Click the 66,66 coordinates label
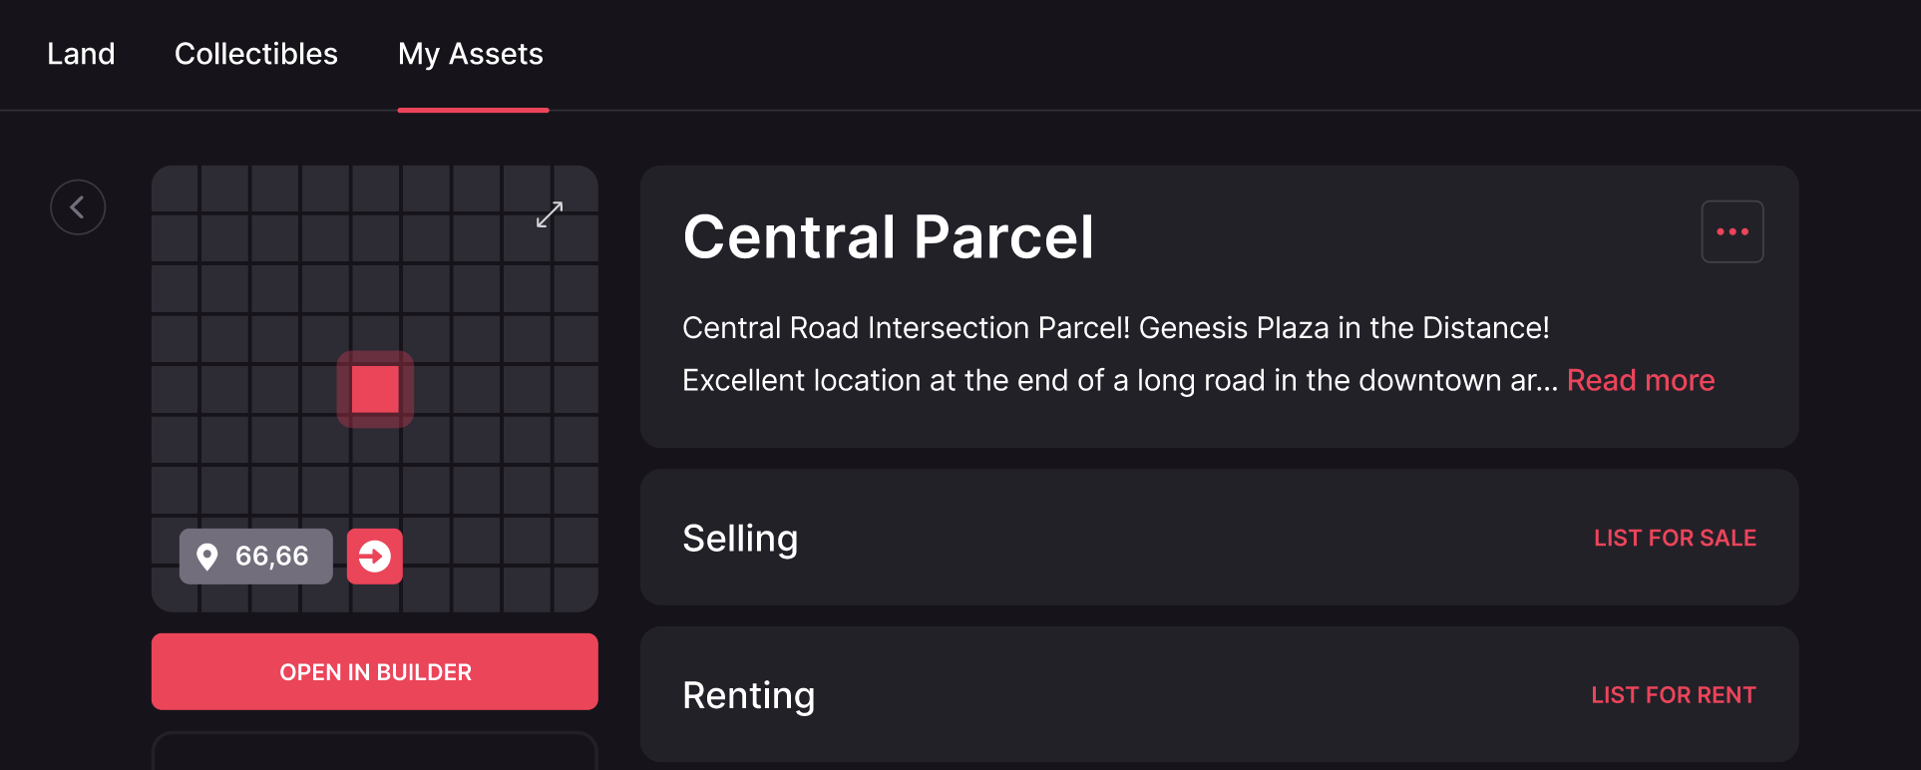Viewport: 1921px width, 770px height. click(271, 557)
